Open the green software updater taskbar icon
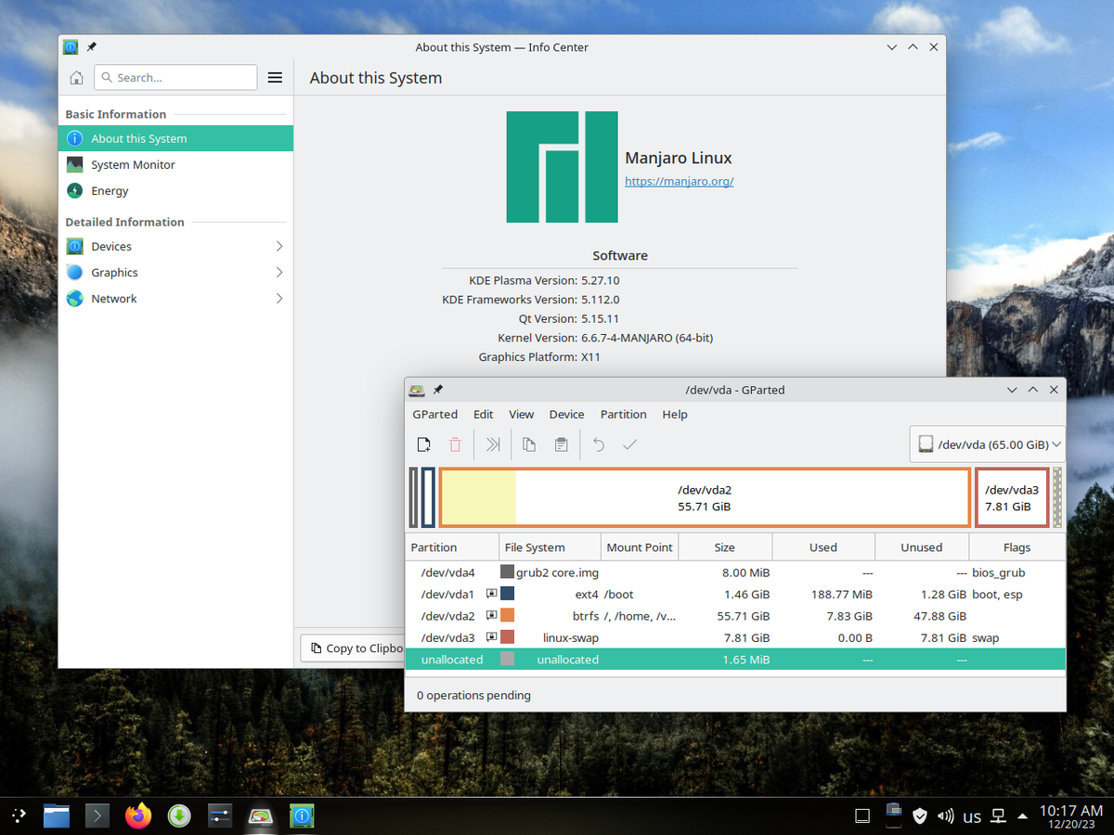 coord(179,816)
